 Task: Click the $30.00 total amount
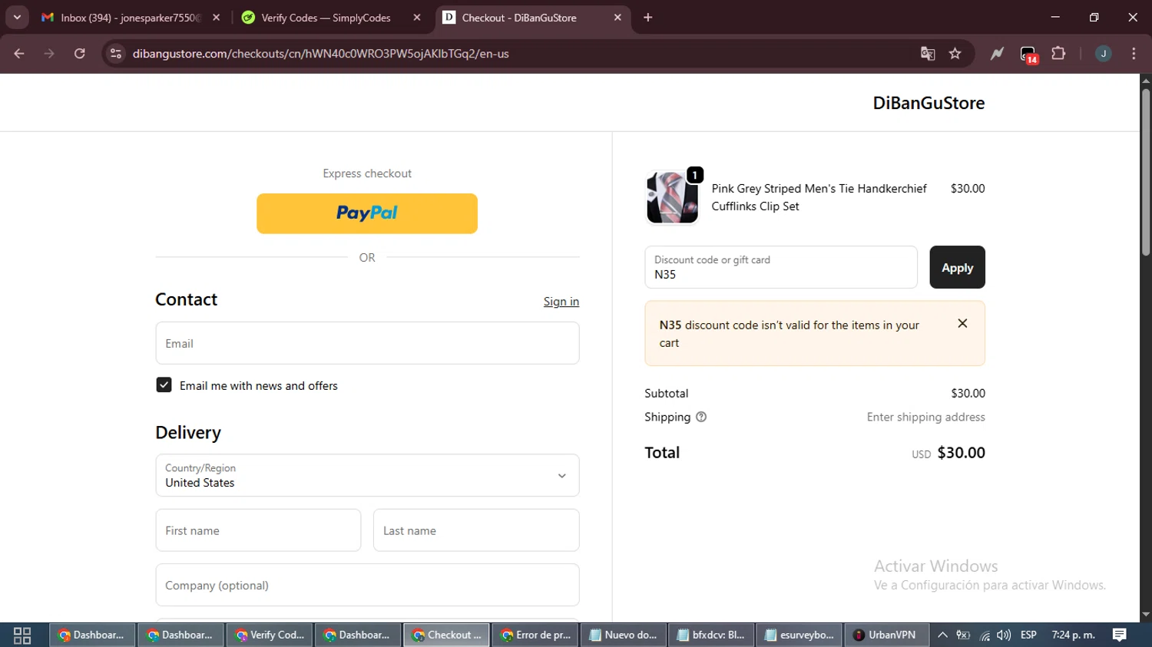point(961,453)
